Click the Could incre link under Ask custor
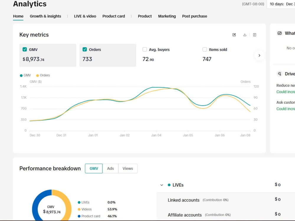 click(286, 109)
